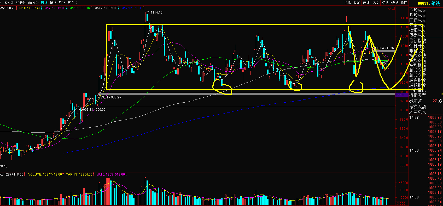
Task: Expand the 更多 more periods menu
Action: (x=71, y=3)
